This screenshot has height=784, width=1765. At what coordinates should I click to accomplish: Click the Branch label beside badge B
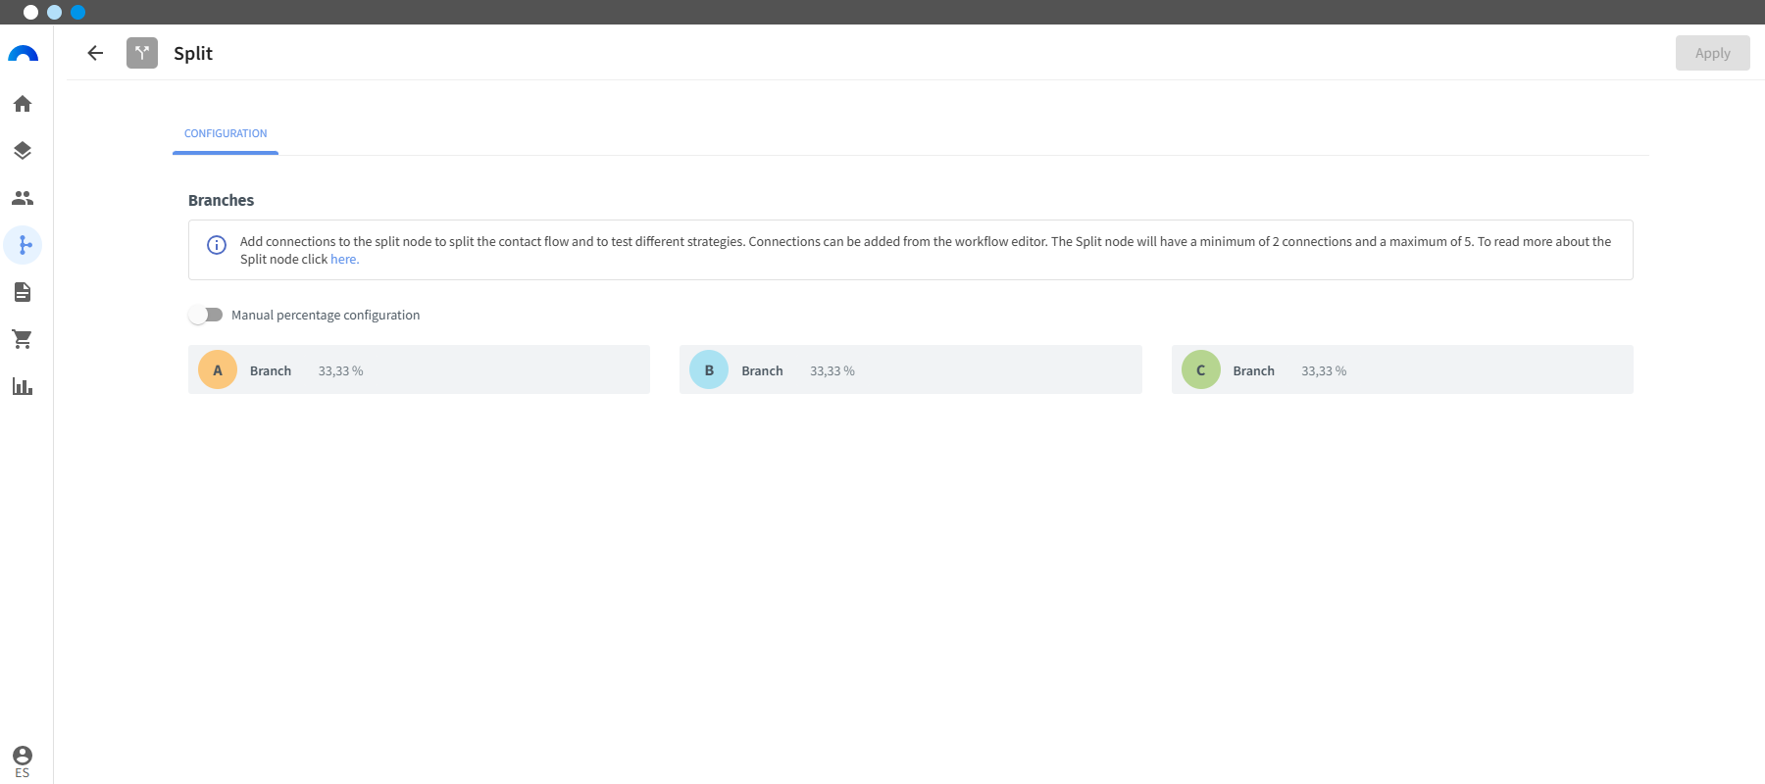762,371
